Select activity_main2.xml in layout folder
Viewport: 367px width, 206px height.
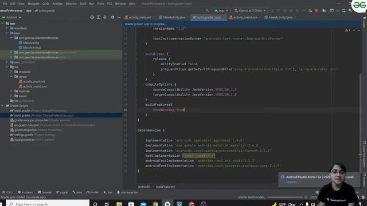pyautogui.click(x=34, y=86)
